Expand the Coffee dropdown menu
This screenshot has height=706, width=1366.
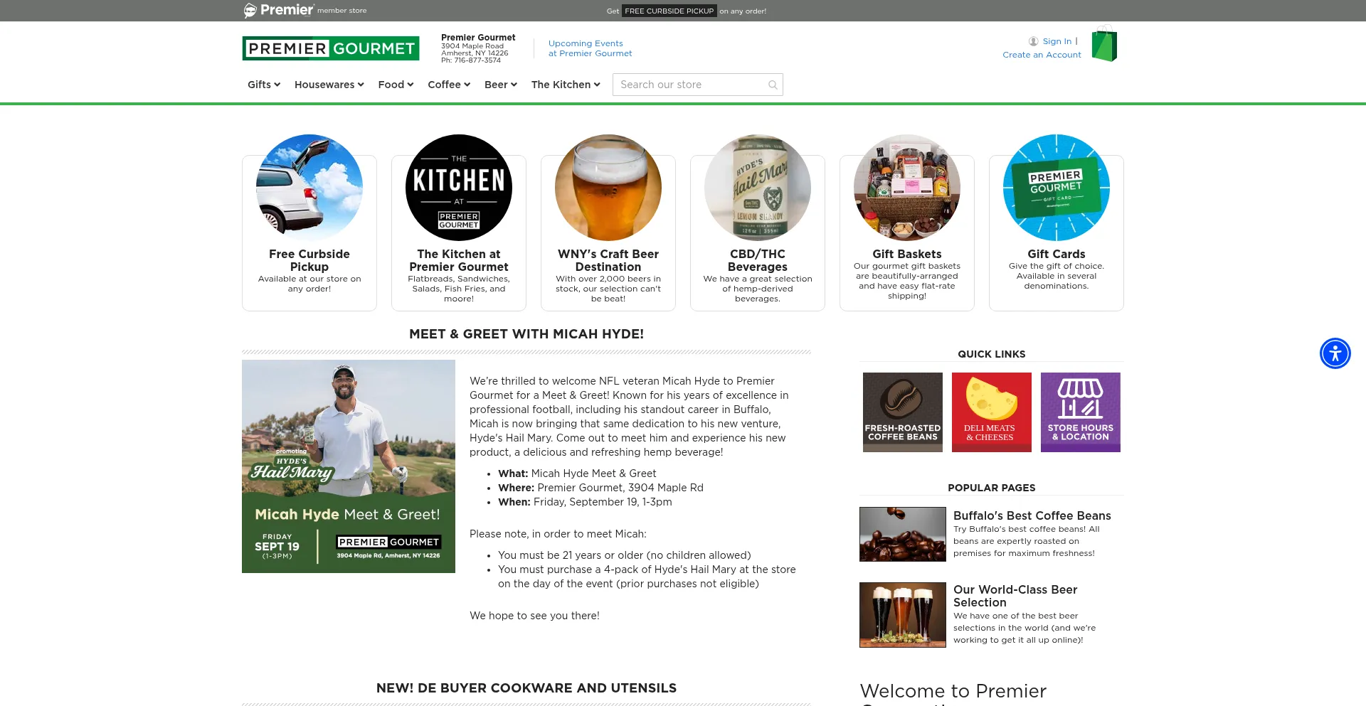coord(448,85)
